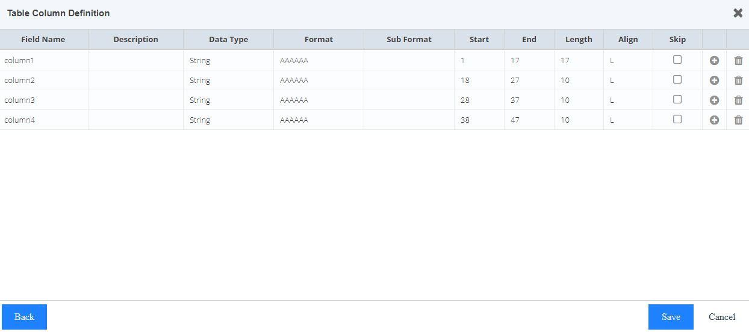The height and width of the screenshot is (332, 749).
Task: Go back using the Back button
Action: pos(24,317)
